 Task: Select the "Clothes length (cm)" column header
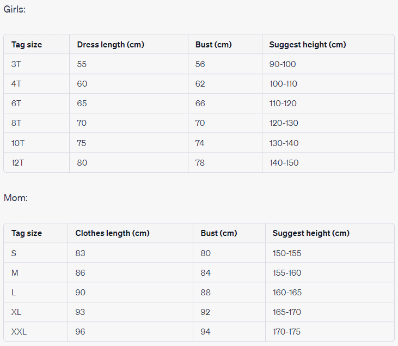pyautogui.click(x=112, y=233)
